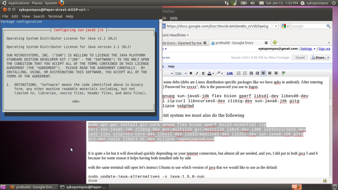Open the battery indicator
This screenshot has width=338, height=190.
244,3
